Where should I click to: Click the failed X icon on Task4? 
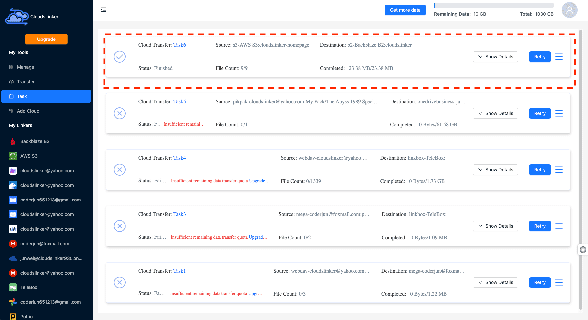[x=120, y=170]
